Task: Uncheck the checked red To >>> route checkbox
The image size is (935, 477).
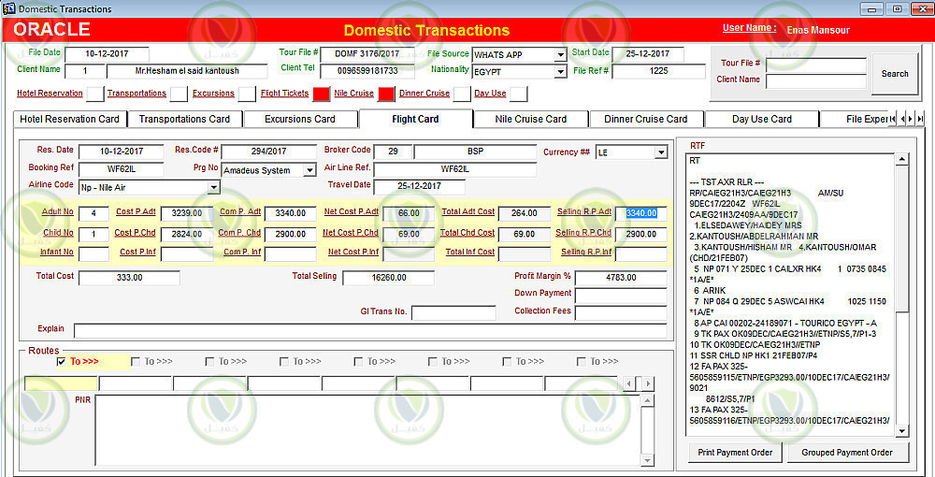Action: (61, 362)
